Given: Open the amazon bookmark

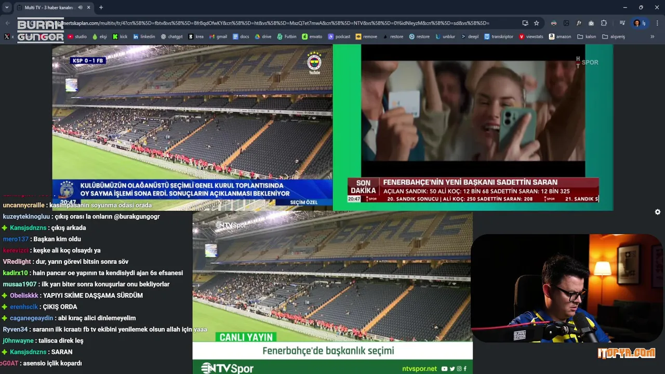Looking at the screenshot, I should (560, 37).
